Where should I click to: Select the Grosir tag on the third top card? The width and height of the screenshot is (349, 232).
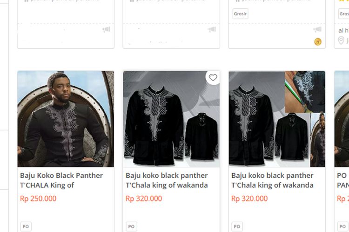click(240, 14)
